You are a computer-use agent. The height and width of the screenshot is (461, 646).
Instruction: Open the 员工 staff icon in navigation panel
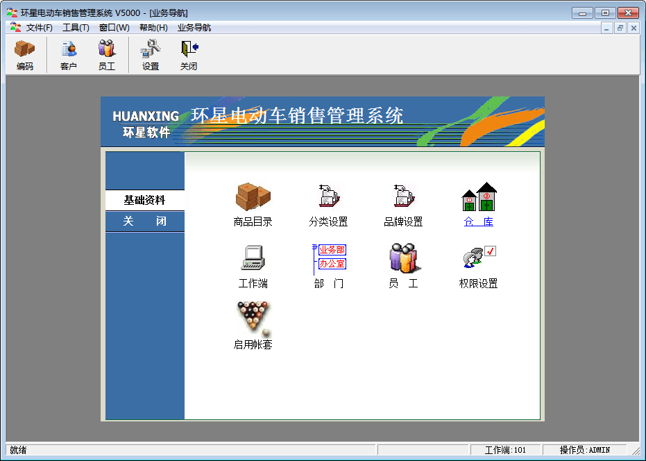click(403, 258)
